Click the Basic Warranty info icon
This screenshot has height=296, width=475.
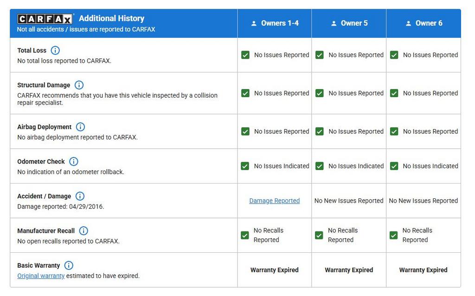point(69,265)
